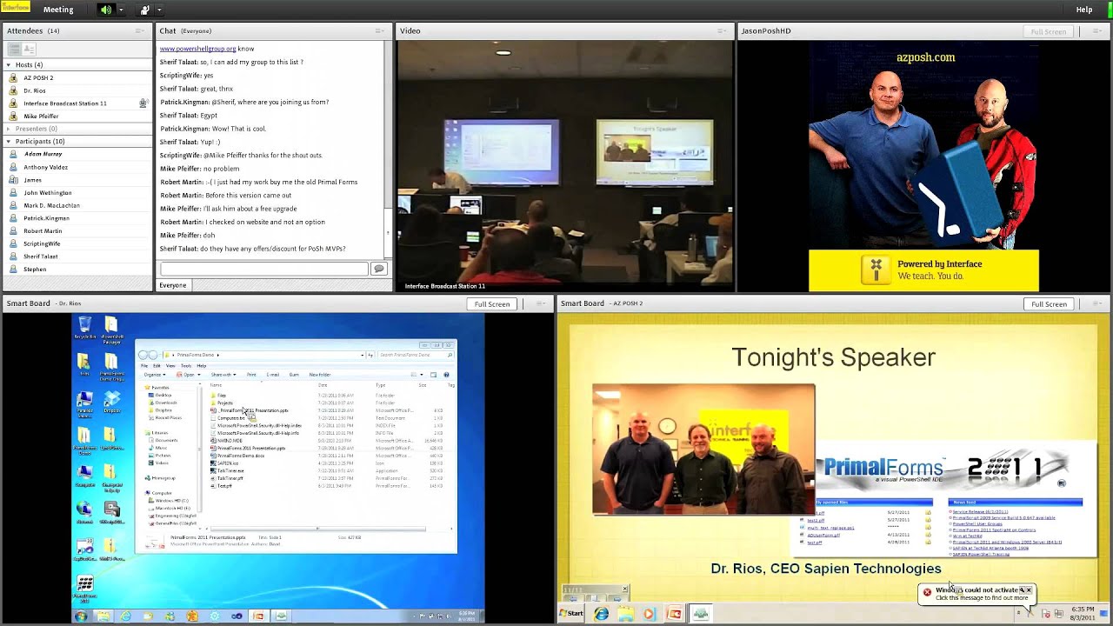The width and height of the screenshot is (1113, 626).
Task: Switch to attendee status view icon
Action: (29, 49)
